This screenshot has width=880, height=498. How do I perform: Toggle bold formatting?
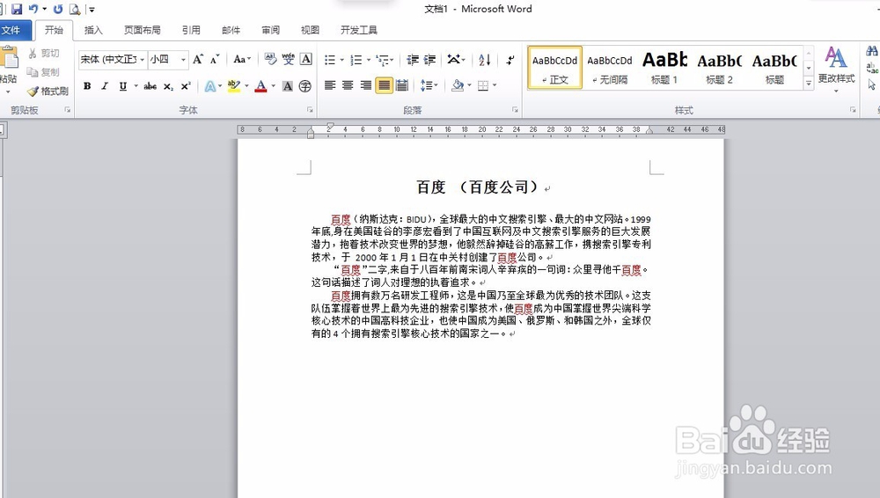87,86
